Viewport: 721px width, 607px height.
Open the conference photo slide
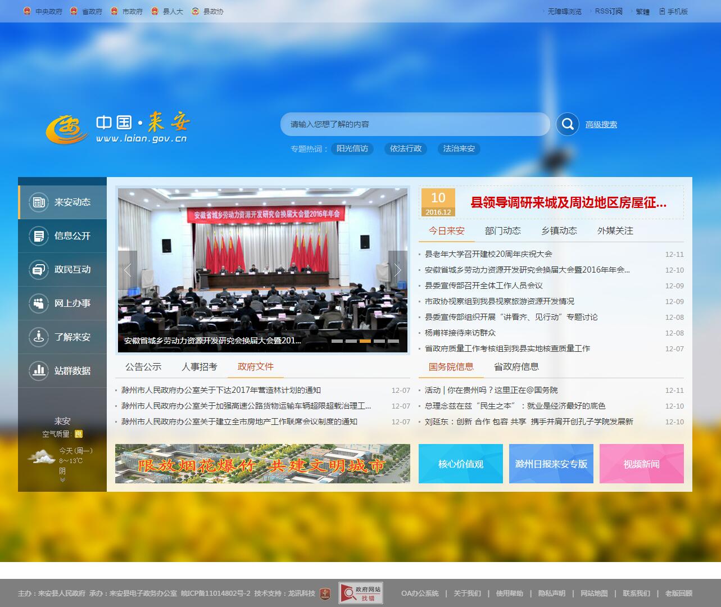(262, 270)
